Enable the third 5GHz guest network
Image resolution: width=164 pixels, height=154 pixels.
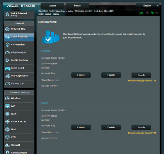tap(141, 127)
